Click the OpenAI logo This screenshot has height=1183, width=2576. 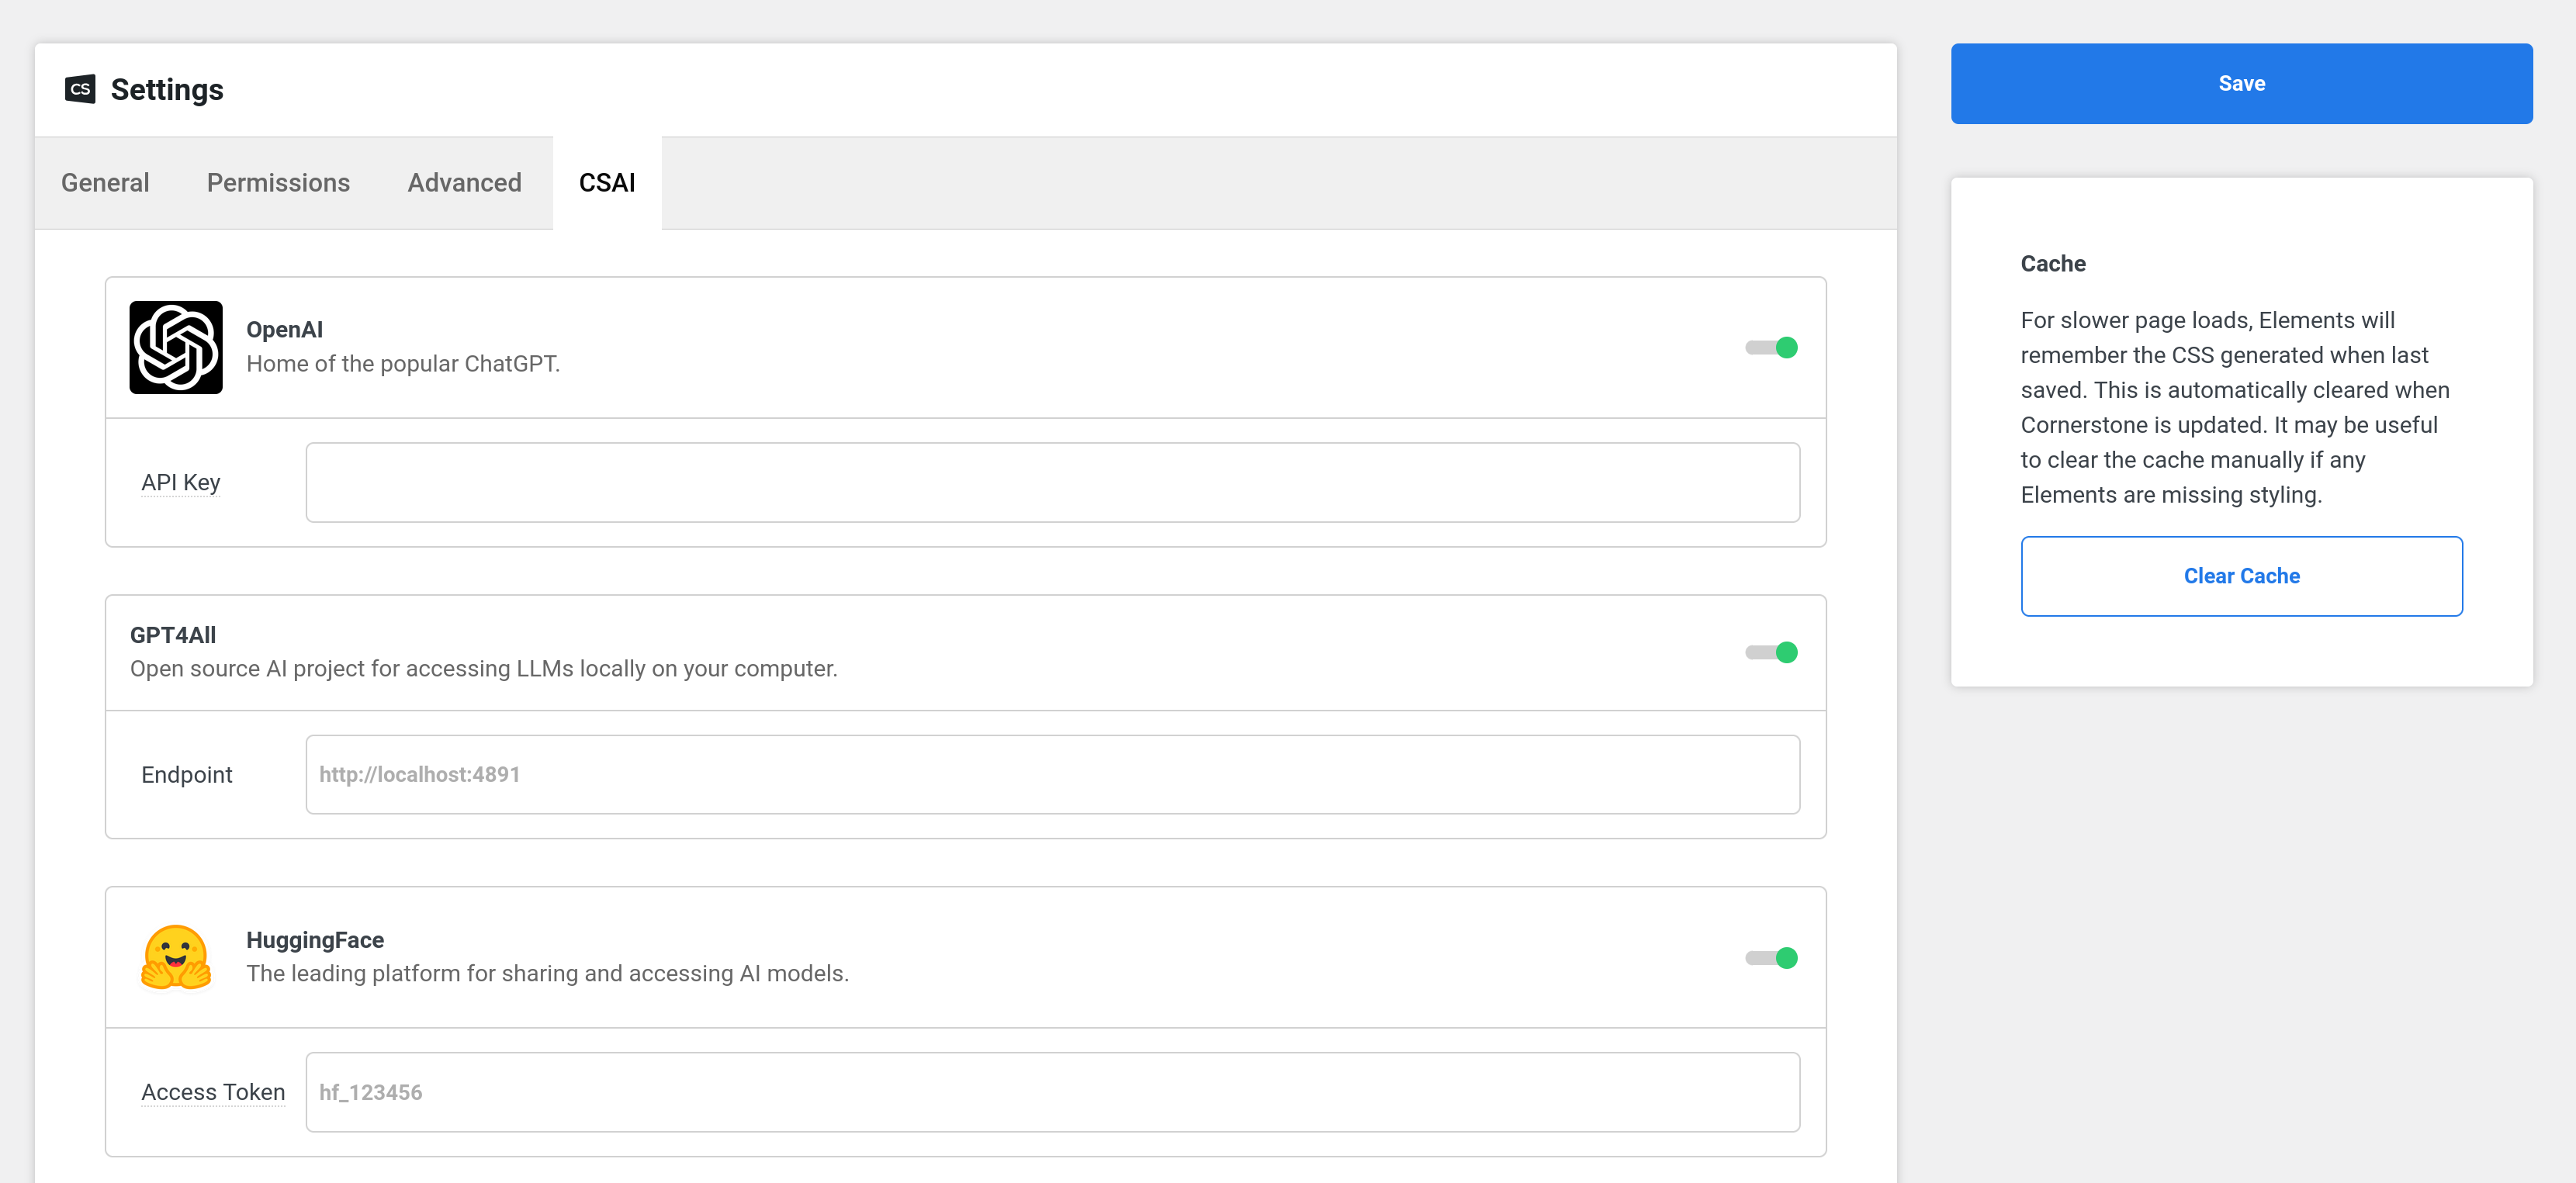[176, 347]
